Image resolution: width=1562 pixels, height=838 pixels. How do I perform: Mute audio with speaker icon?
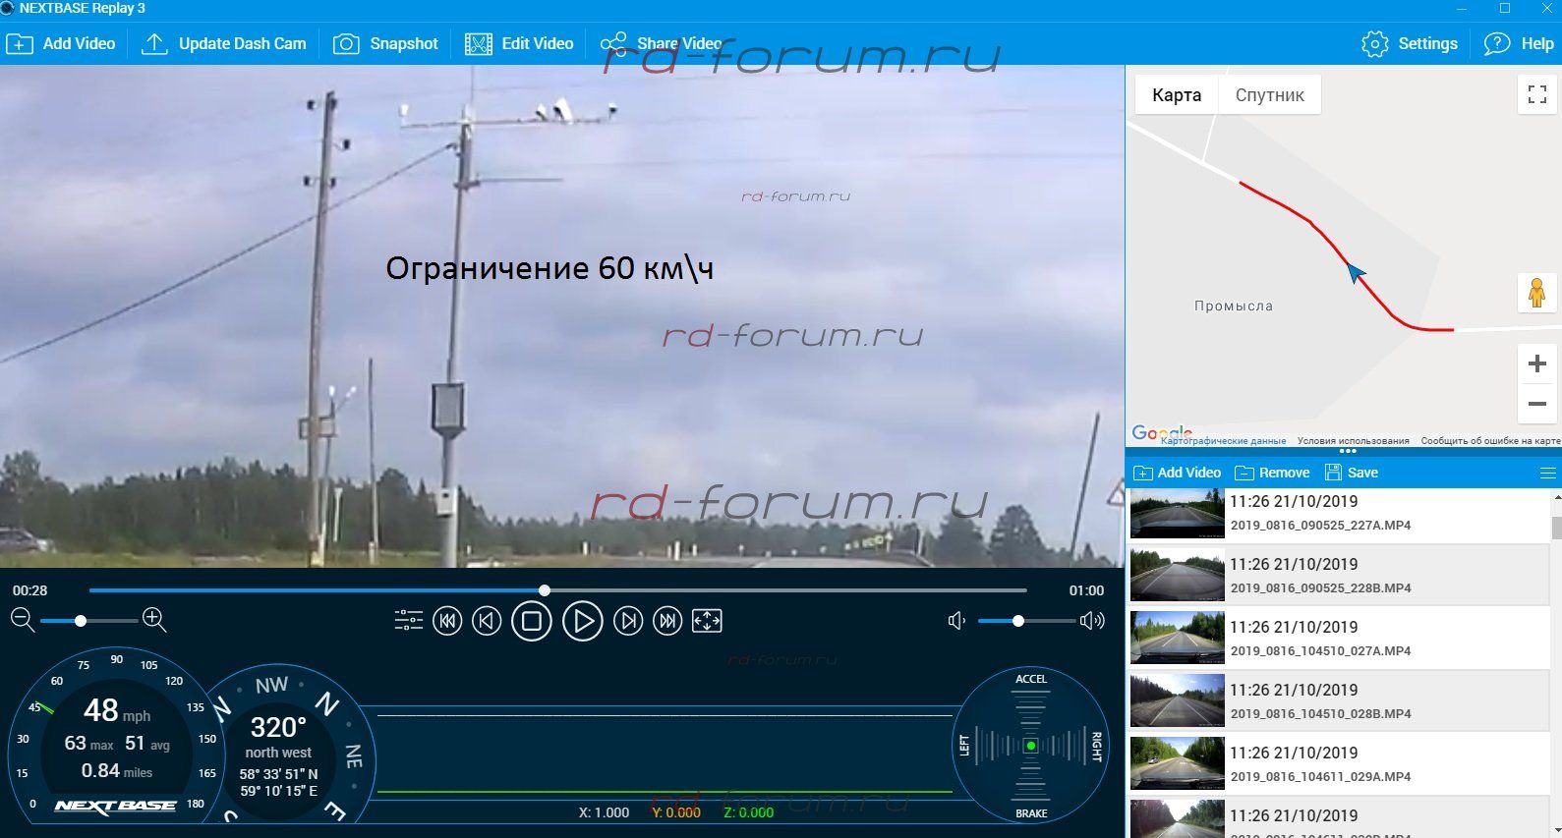pos(956,621)
